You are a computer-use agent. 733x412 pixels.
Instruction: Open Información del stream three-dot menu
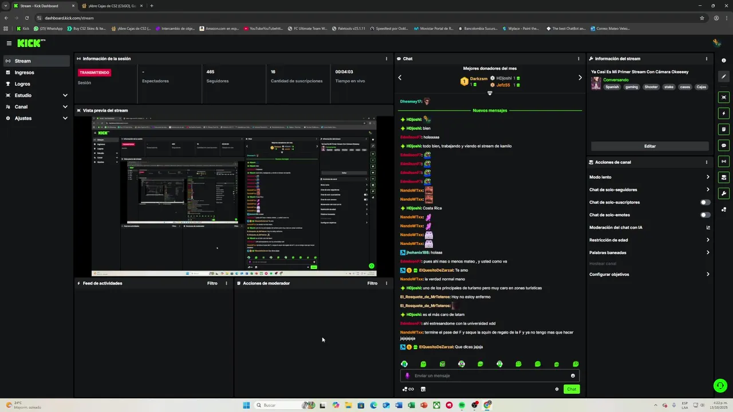707,58
